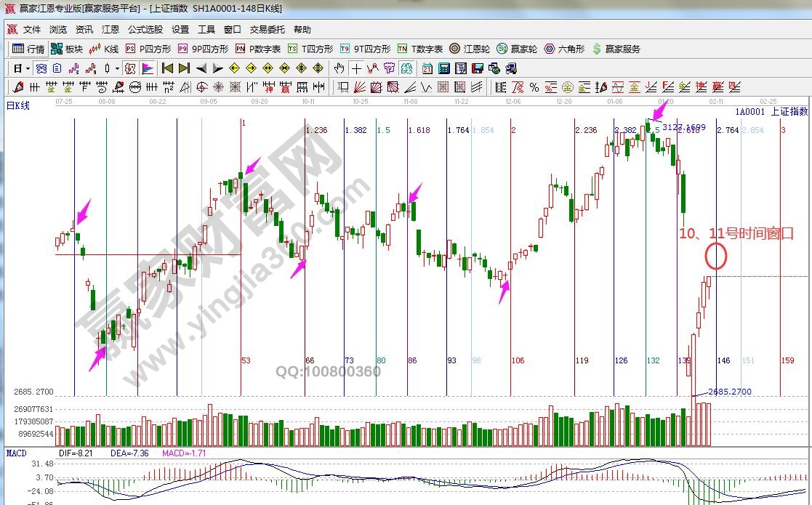This screenshot has height=505, width=812.
Task: Expand the 日 period dropdown arrow
Action: coord(28,68)
